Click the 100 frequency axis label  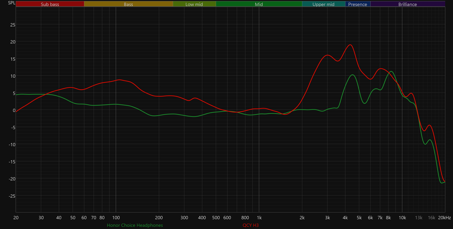click(x=116, y=218)
